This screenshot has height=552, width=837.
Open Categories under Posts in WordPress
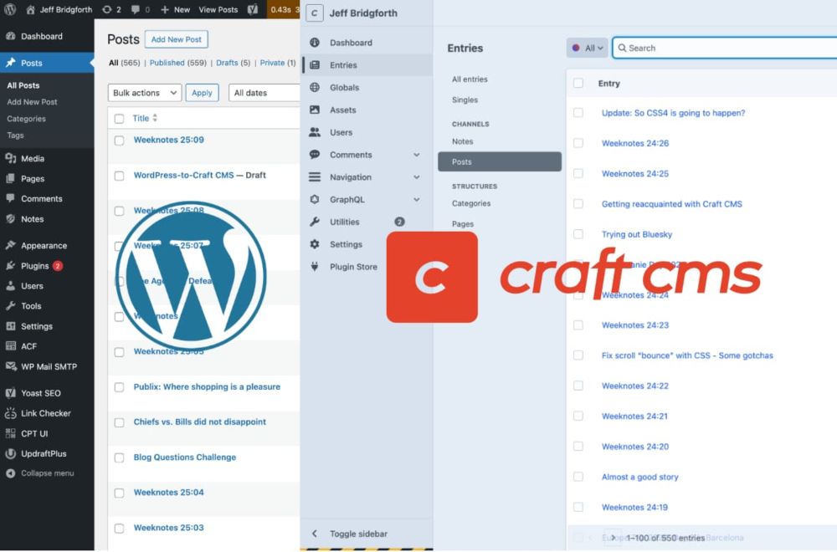point(26,119)
